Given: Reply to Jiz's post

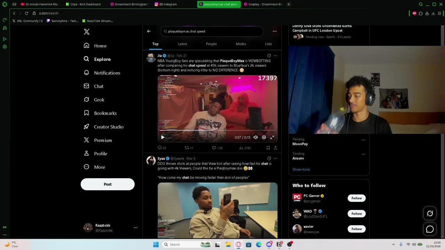Looking at the screenshot, I should pyautogui.click(x=162, y=148).
